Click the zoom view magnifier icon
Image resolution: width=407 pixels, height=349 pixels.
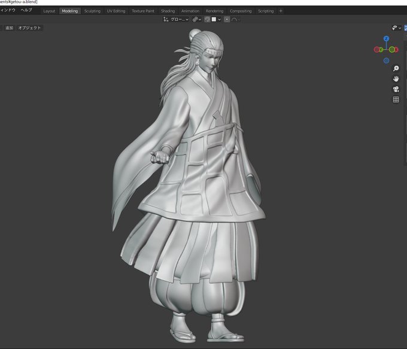coord(396,69)
